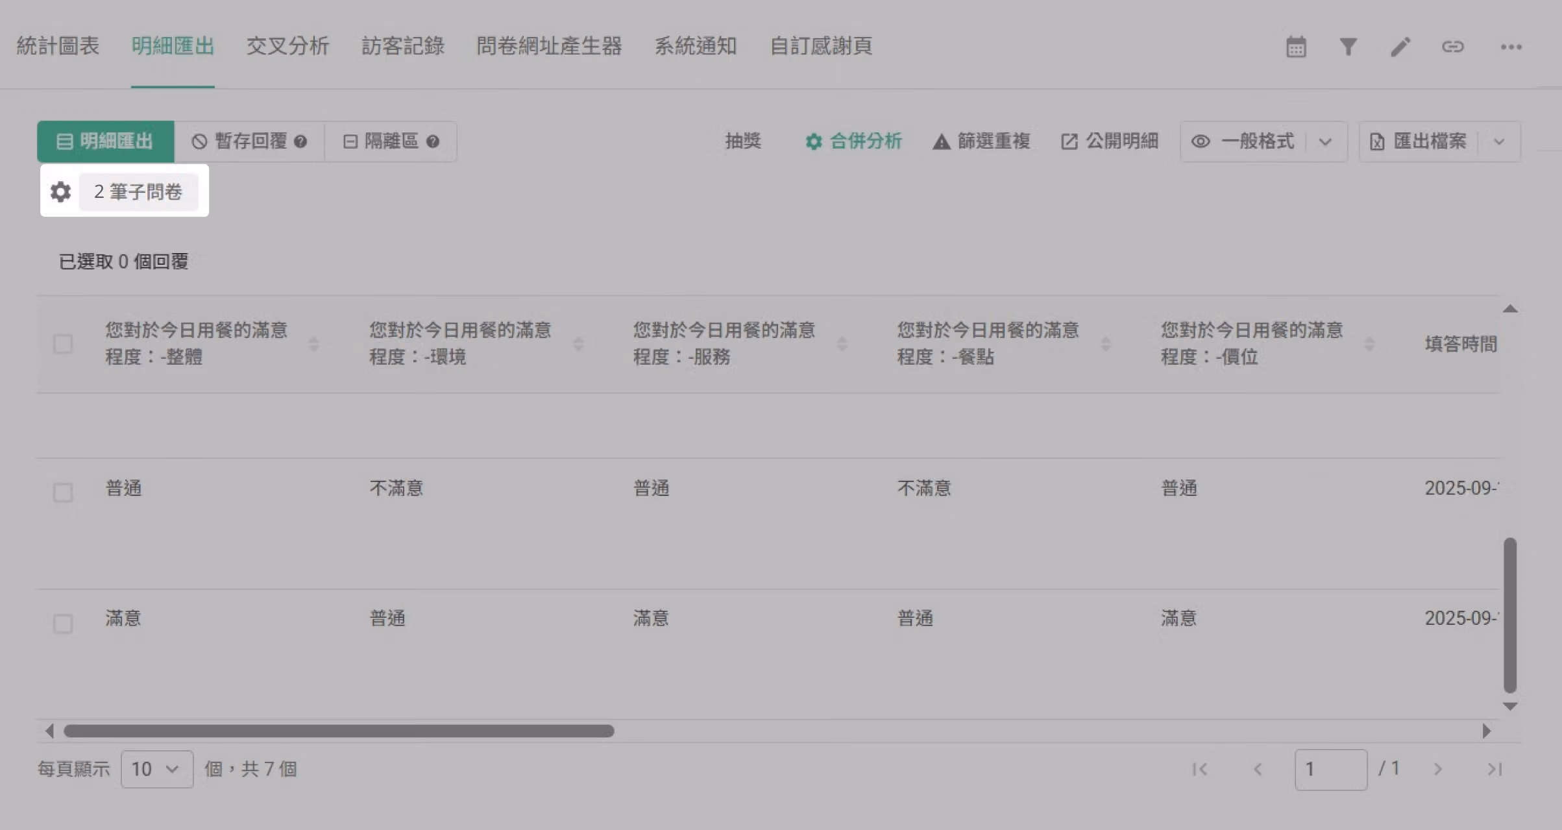
Task: Click the down arrow of vertical scrollbar
Action: point(1510,706)
